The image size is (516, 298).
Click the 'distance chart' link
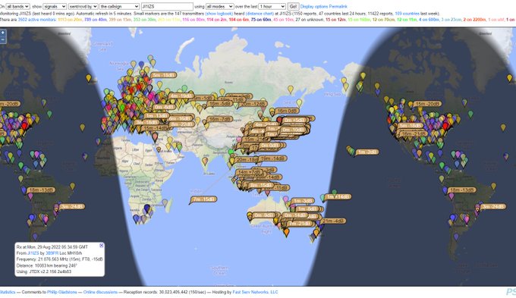coord(260,14)
